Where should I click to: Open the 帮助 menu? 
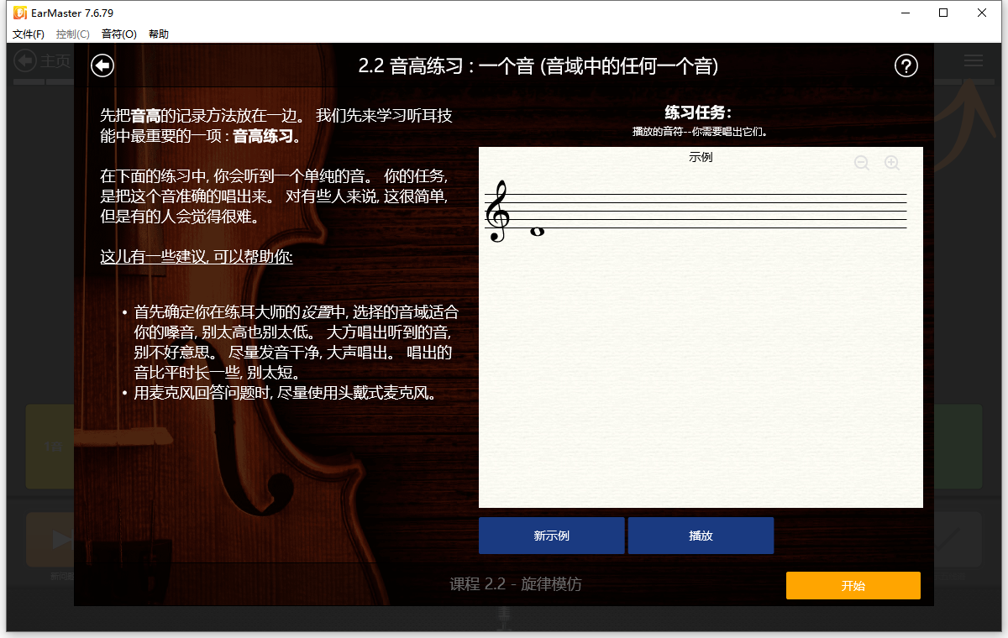tap(158, 34)
